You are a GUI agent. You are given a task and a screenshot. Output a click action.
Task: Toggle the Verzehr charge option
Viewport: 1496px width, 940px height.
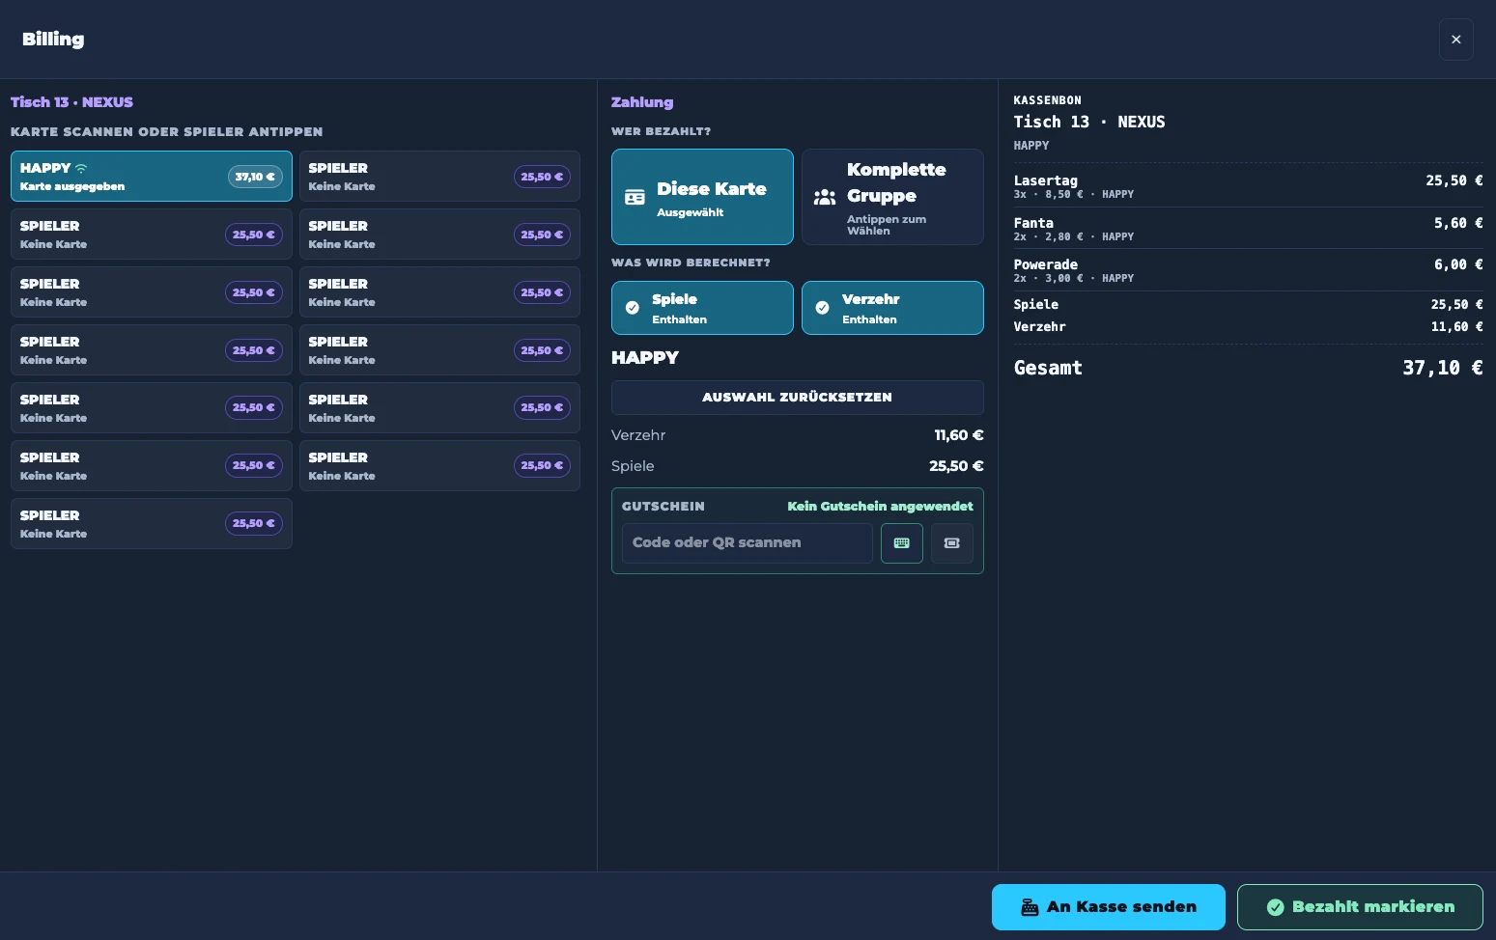point(892,308)
